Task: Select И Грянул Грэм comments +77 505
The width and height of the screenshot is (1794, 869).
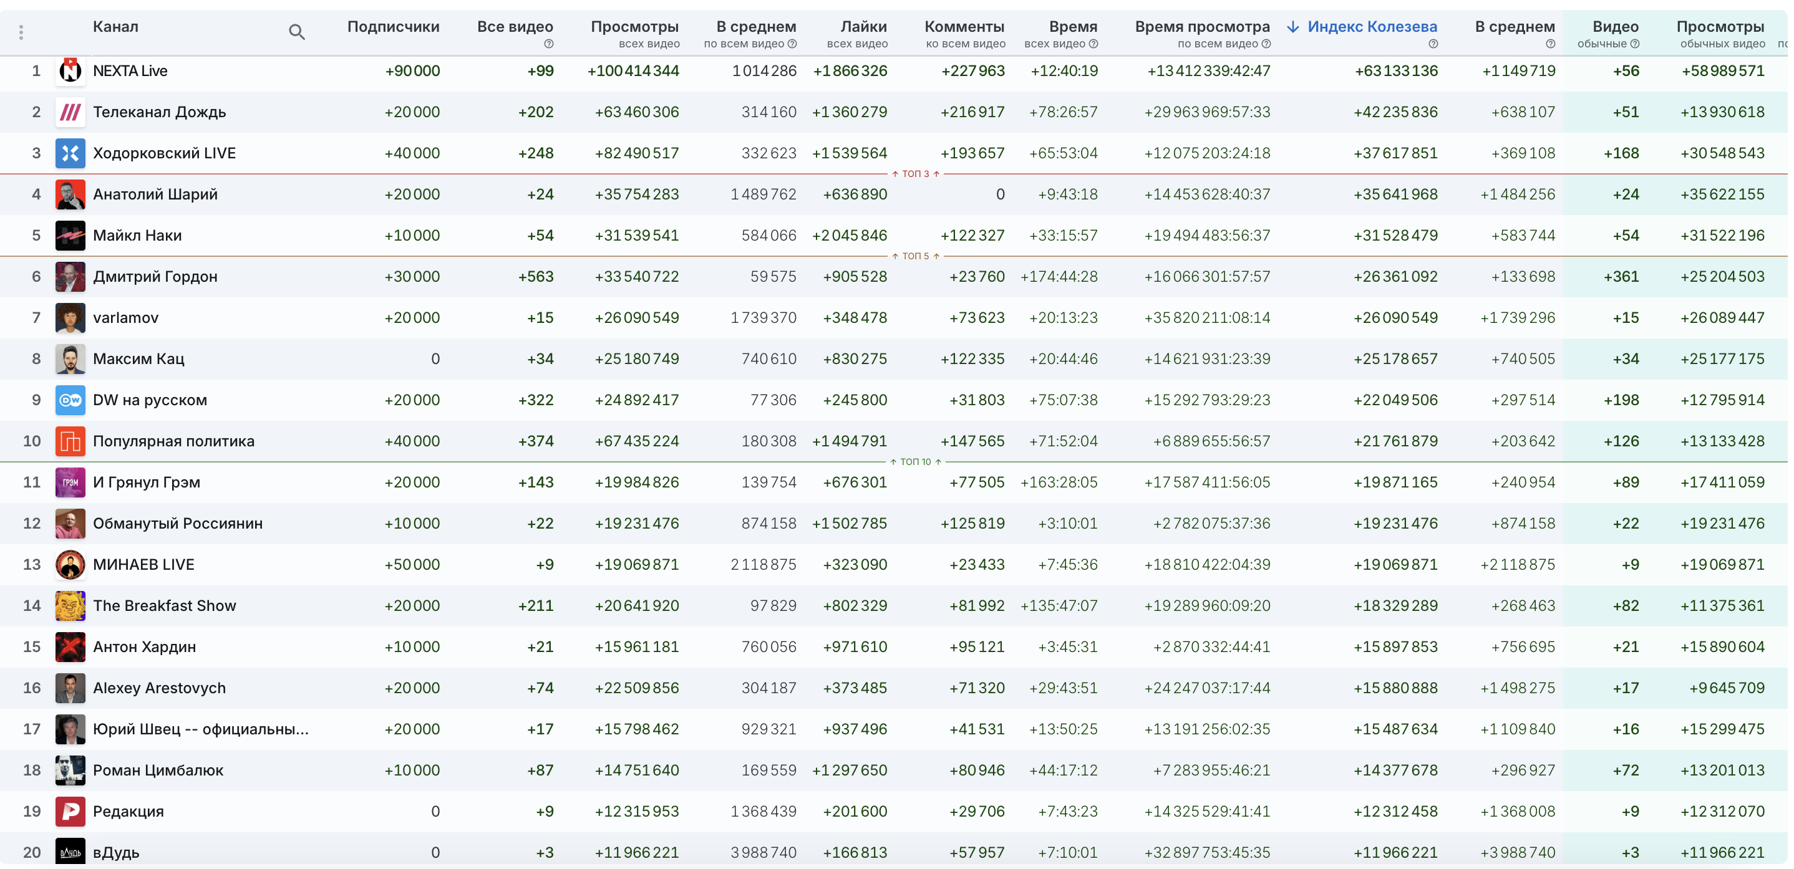Action: point(977,482)
